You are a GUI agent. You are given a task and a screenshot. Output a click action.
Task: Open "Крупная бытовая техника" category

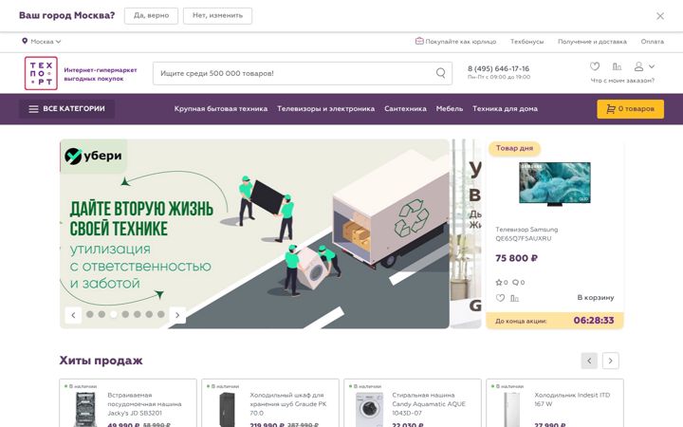pyautogui.click(x=221, y=109)
